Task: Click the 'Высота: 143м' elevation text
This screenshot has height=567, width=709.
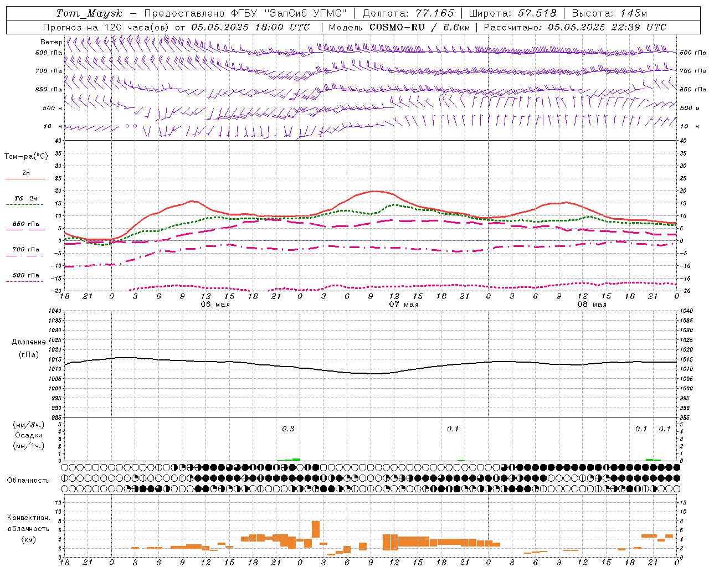Action: tap(609, 13)
